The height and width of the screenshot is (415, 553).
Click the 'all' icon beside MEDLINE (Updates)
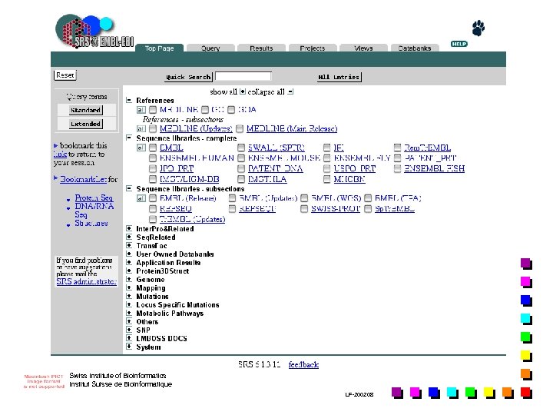[x=141, y=129]
